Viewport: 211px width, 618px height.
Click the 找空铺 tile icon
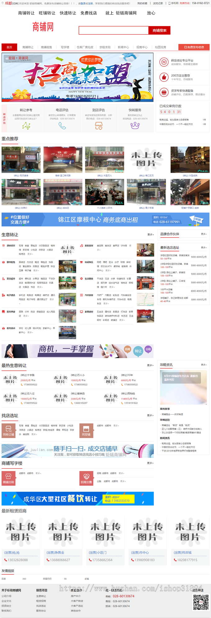click(86, 431)
